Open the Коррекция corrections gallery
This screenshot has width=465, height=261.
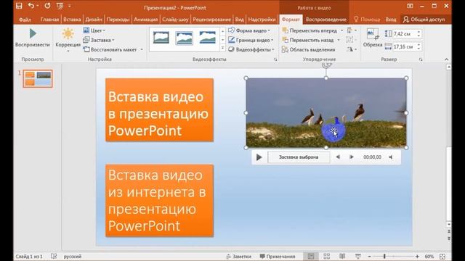coord(68,40)
